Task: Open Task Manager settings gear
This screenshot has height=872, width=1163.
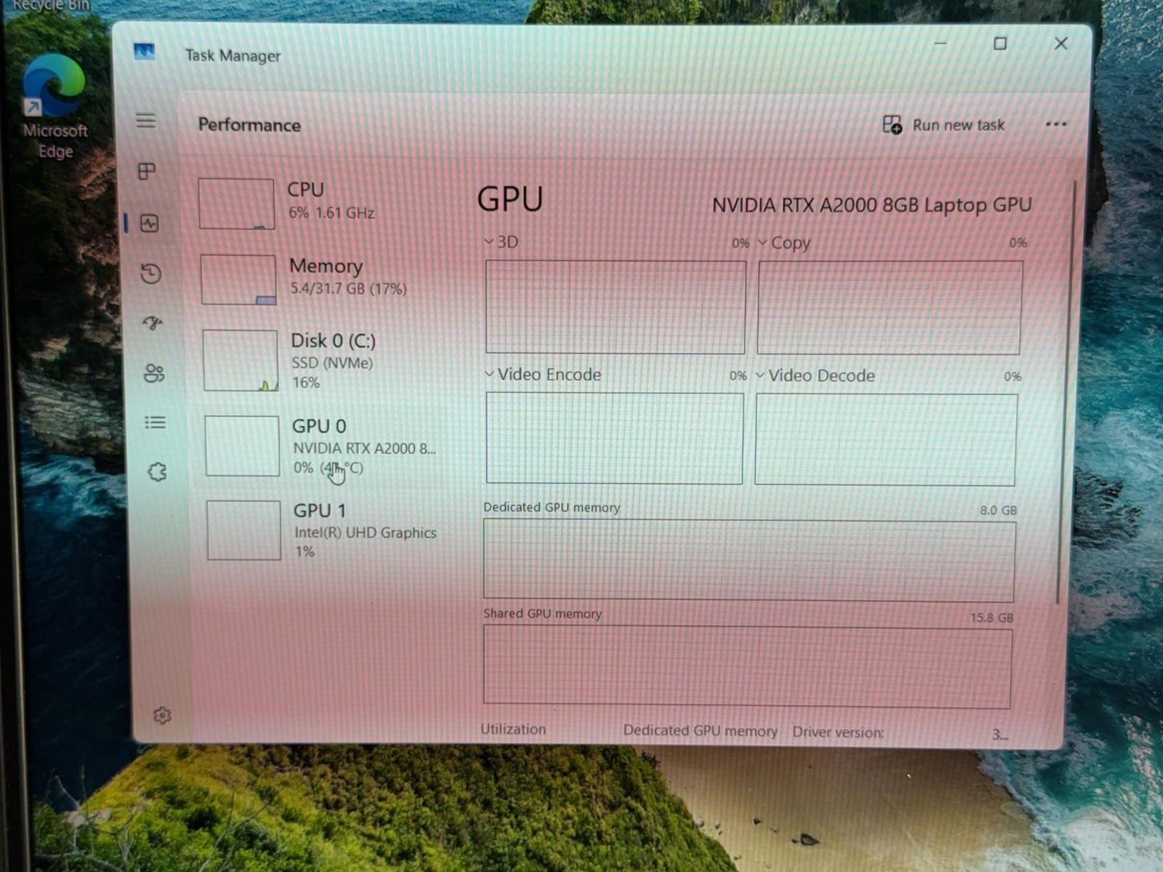Action: tap(162, 716)
